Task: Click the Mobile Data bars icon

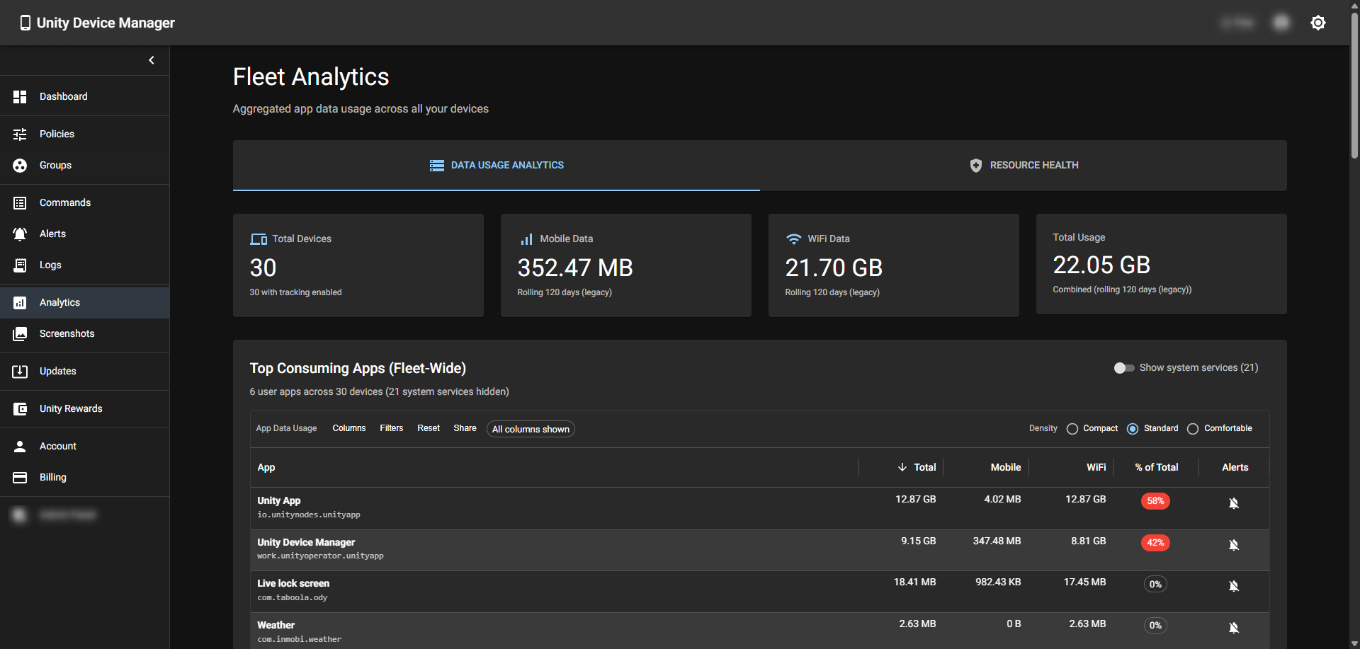Action: [x=526, y=239]
